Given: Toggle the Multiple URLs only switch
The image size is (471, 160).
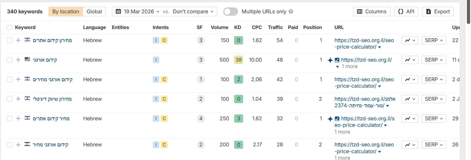Looking at the screenshot, I should click(230, 12).
